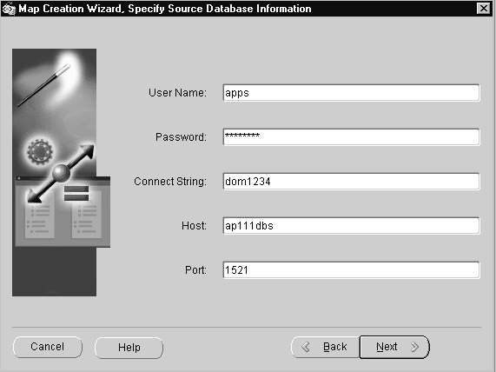
Task: Click the Connect String label
Action: click(170, 182)
